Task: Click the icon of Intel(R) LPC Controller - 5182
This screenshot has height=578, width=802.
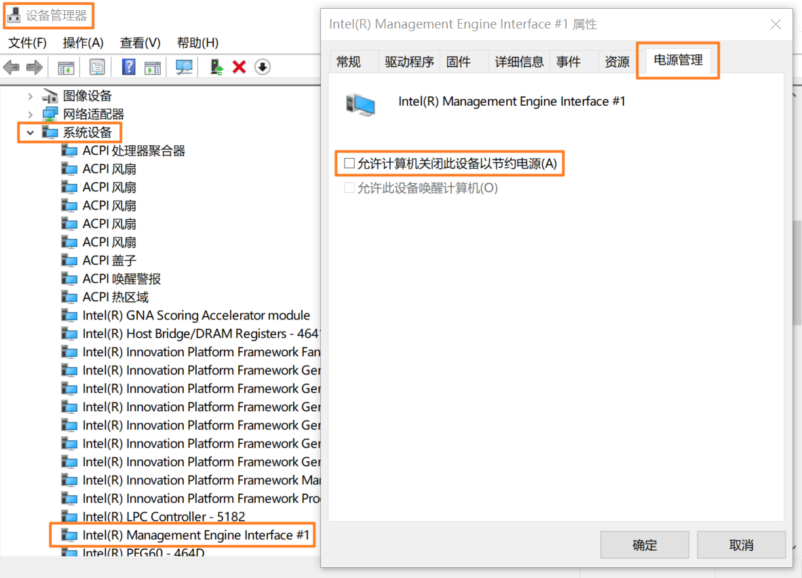Action: pos(69,517)
